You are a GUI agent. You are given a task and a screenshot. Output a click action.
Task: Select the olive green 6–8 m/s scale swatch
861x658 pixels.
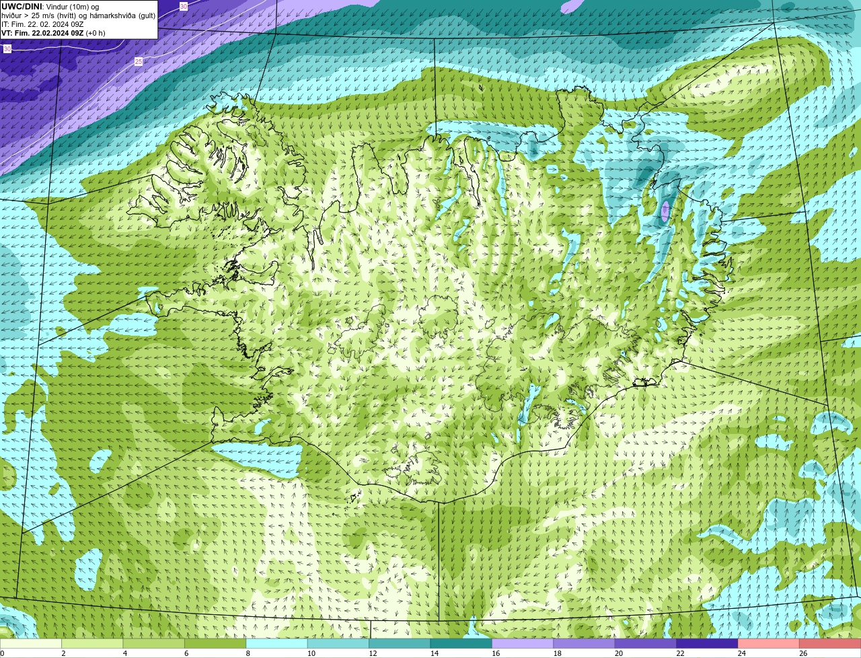point(215,644)
